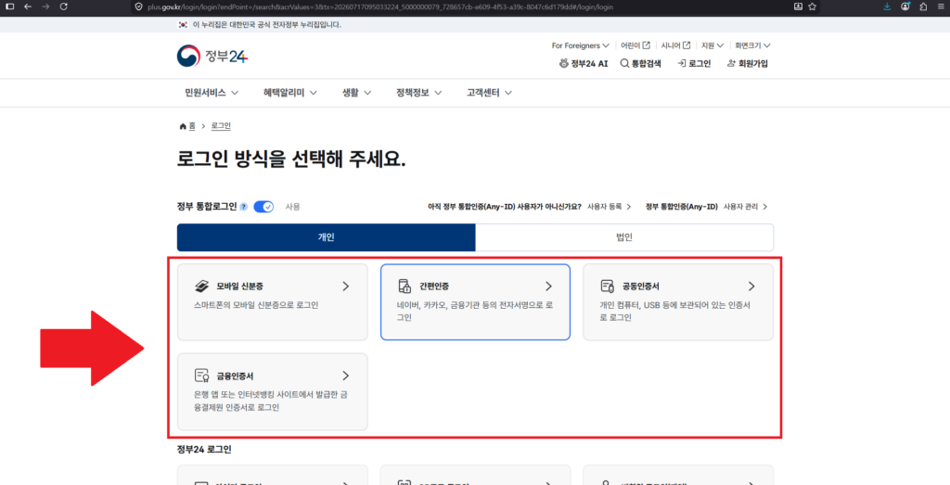
Task: Click the address-bar icon beside the bookmark star
Action: click(x=798, y=6)
